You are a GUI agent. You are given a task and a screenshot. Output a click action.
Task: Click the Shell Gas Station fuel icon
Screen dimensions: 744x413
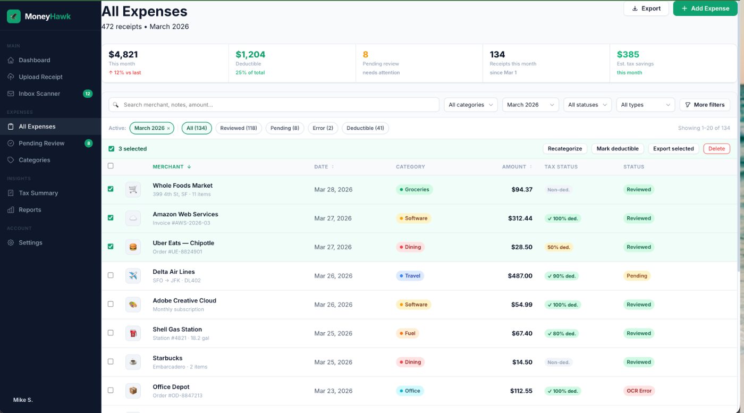pyautogui.click(x=133, y=333)
